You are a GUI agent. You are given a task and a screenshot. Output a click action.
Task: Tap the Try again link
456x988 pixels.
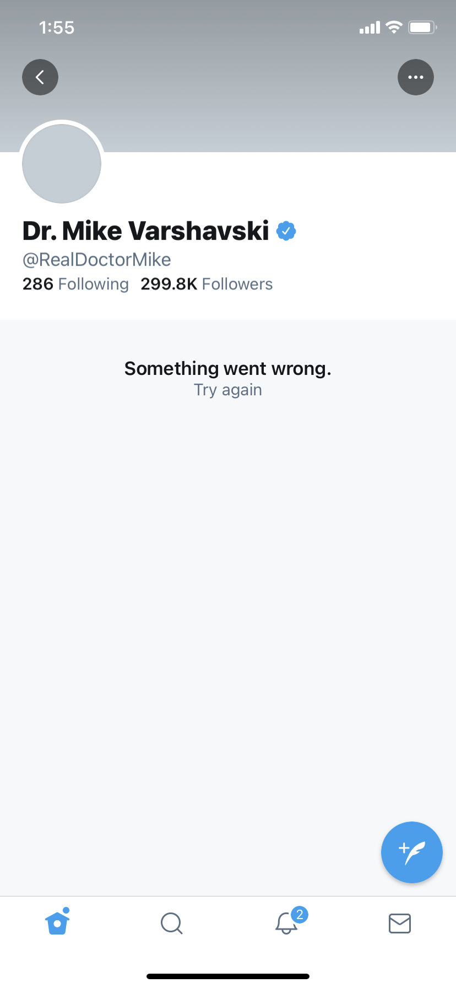coord(228,390)
